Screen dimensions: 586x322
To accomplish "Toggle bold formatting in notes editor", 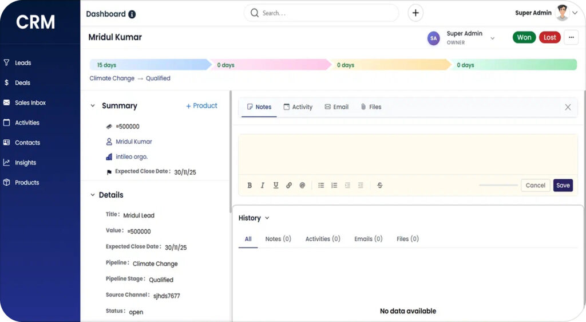I will 250,185.
